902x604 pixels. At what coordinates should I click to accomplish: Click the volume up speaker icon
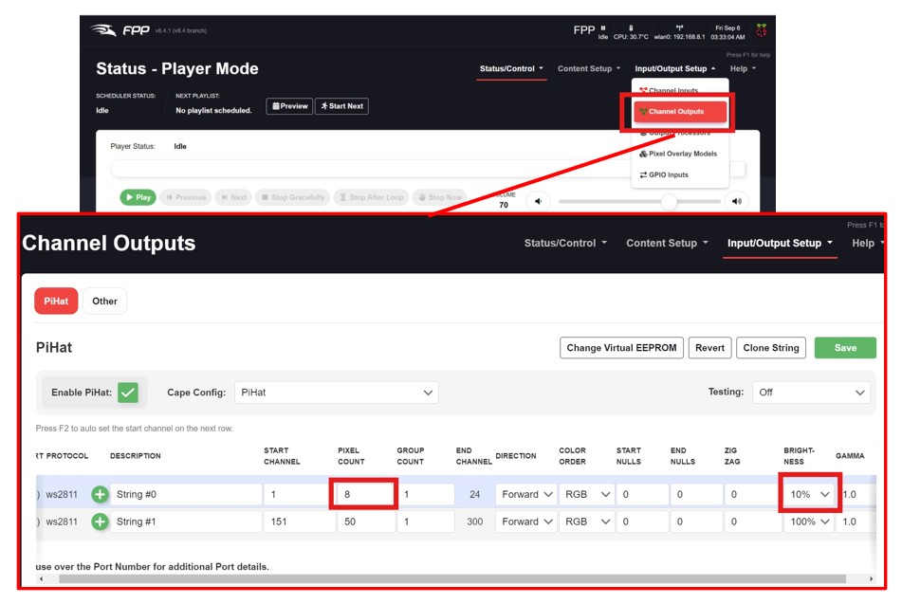pyautogui.click(x=736, y=201)
